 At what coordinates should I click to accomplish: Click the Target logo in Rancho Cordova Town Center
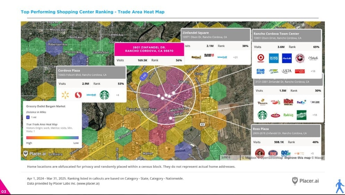[x=260, y=58]
